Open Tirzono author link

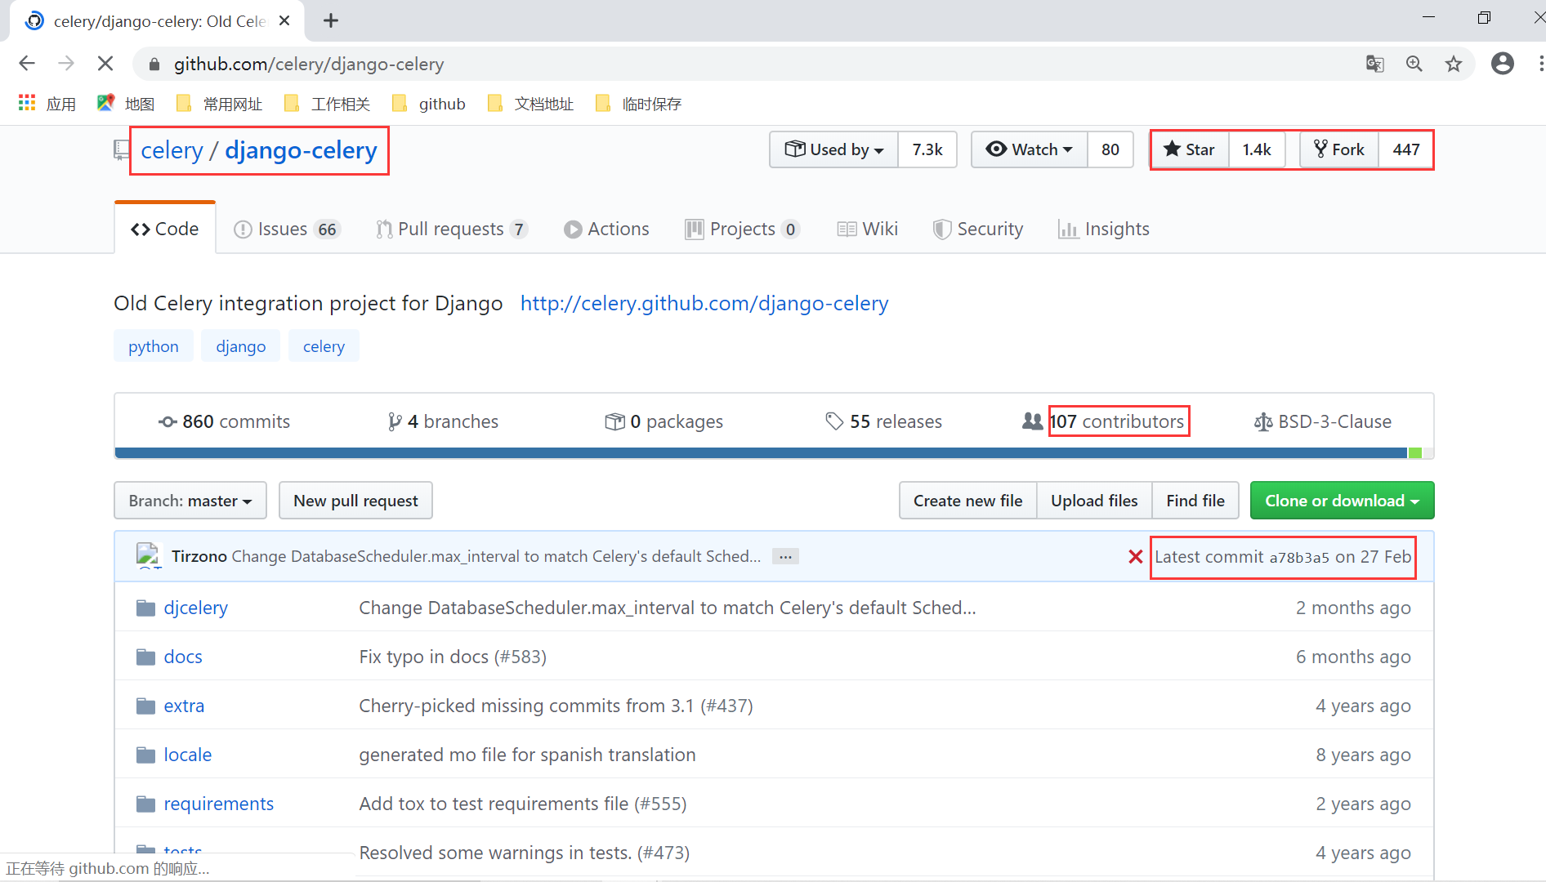coord(199,556)
